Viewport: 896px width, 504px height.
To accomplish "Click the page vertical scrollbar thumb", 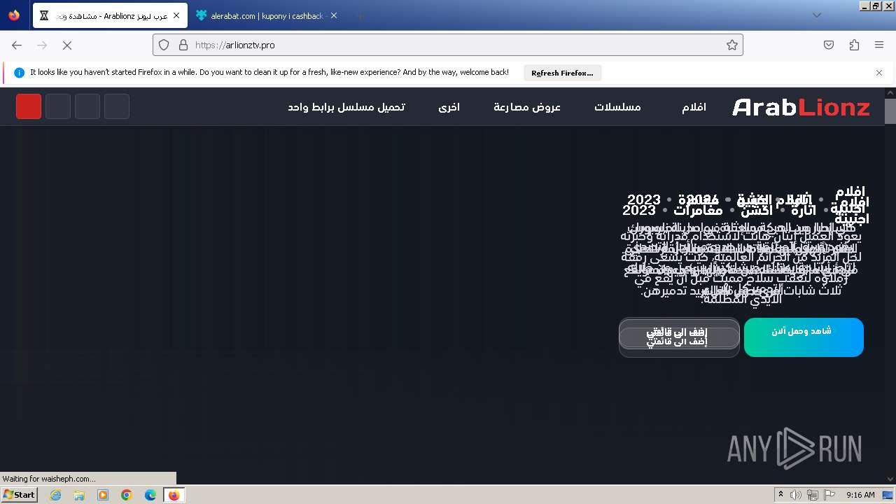I will pos(890,111).
